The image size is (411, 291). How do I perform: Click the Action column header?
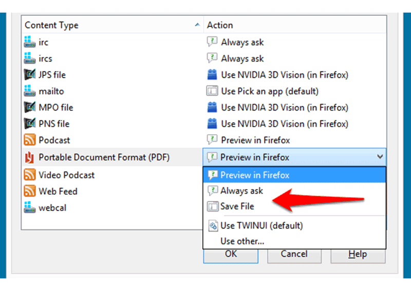coord(295,25)
